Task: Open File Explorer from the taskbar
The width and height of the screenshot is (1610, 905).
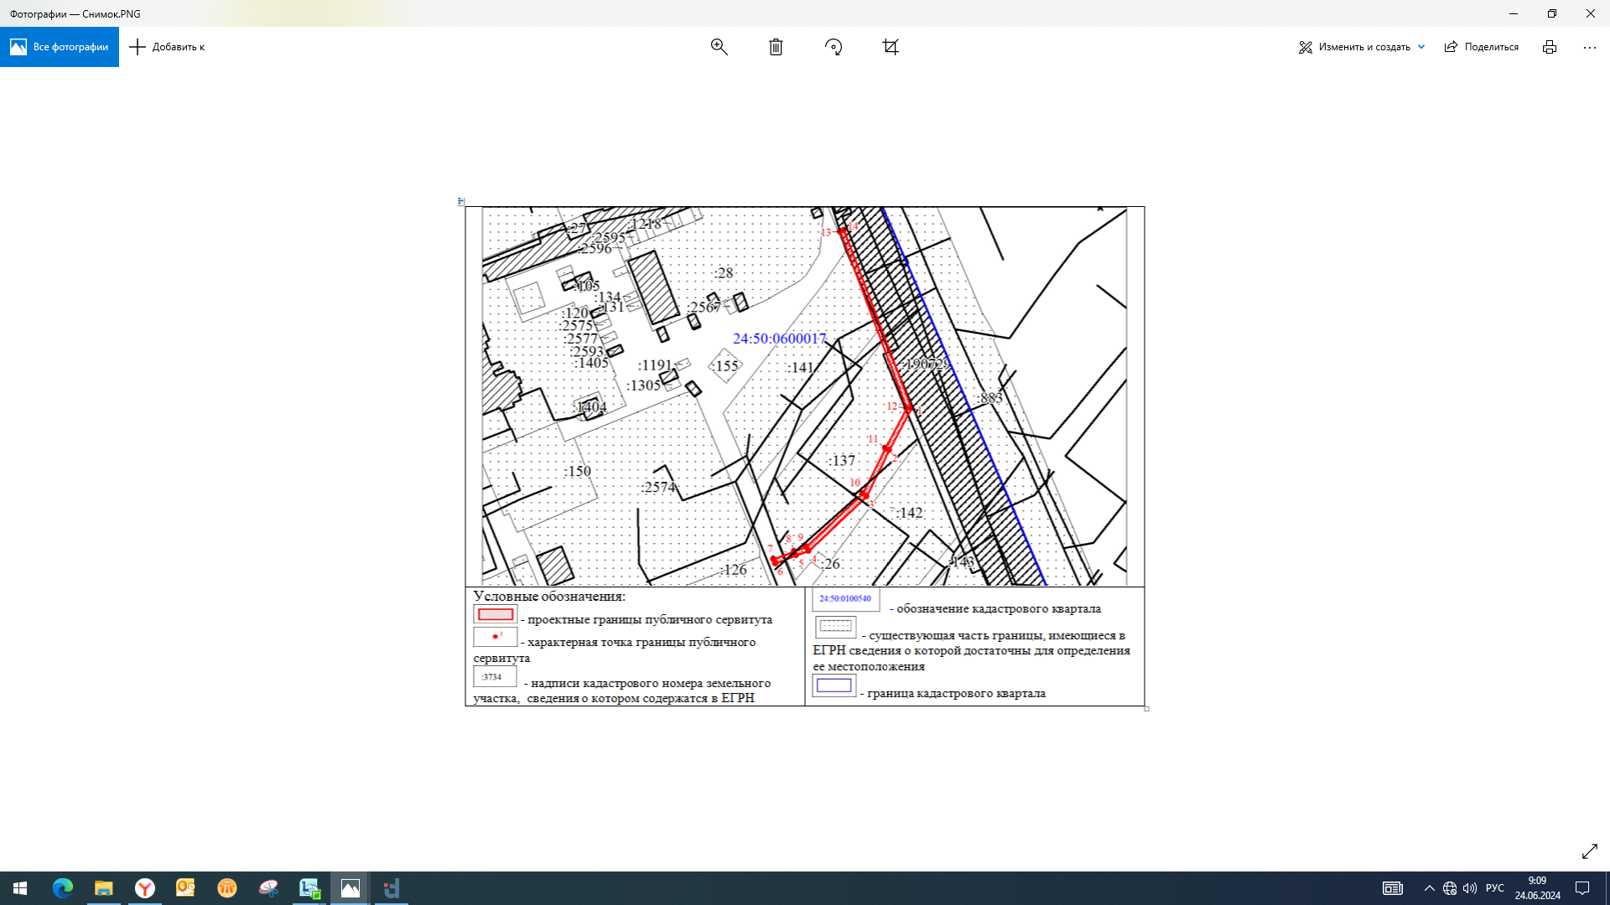Action: 103,888
